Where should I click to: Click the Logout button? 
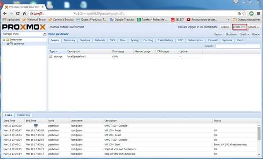[x=225, y=27]
